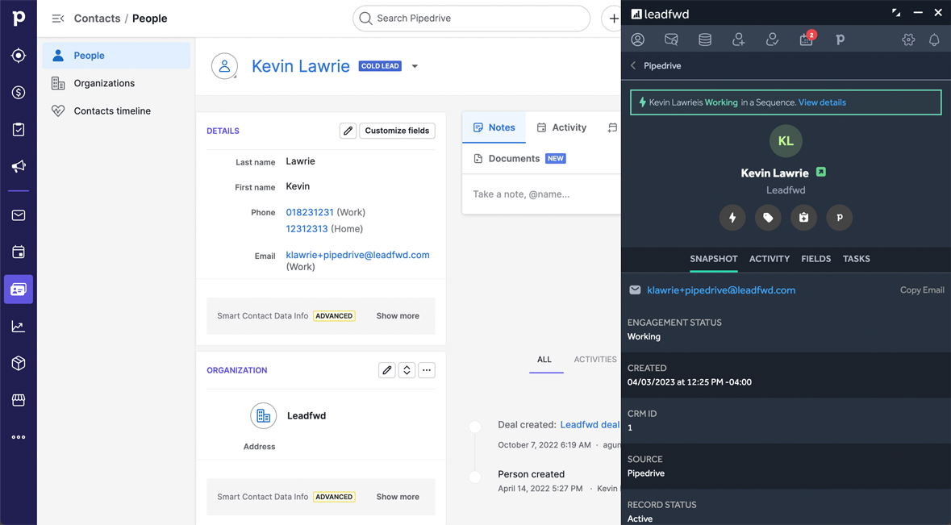951x525 pixels.
Task: Open the Leadfwd organization name
Action: tap(307, 416)
